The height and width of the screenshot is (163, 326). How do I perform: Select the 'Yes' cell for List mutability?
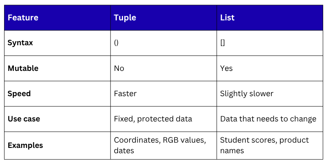[x=226, y=68]
